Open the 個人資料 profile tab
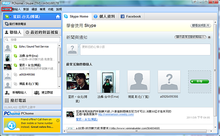The height and width of the screenshot is (136, 220). 105,16
